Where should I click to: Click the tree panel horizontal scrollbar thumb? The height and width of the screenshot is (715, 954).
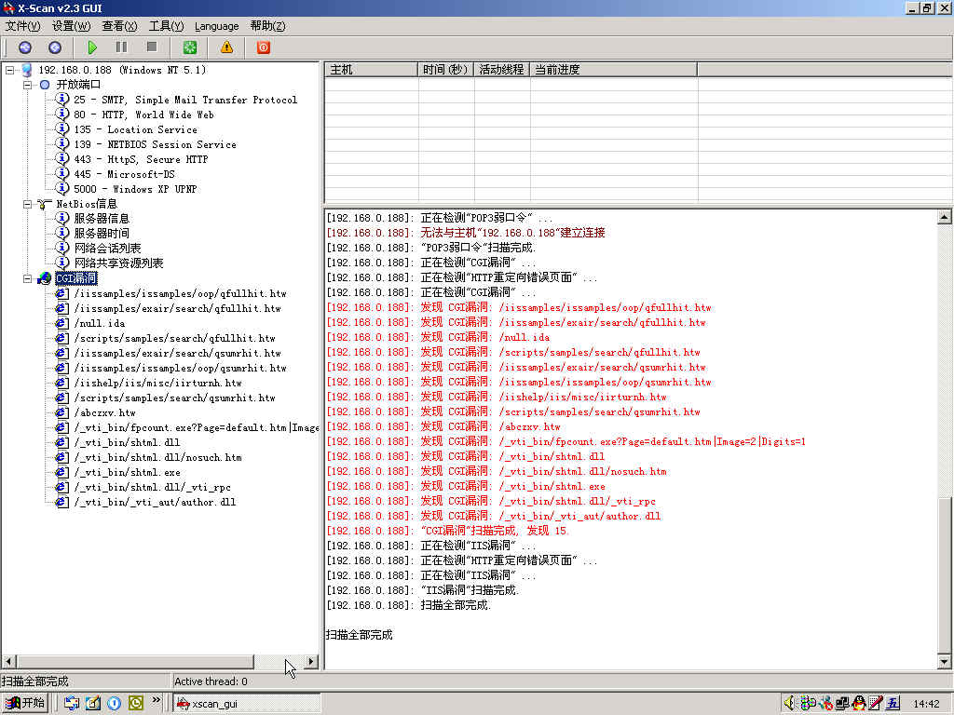click(x=134, y=661)
